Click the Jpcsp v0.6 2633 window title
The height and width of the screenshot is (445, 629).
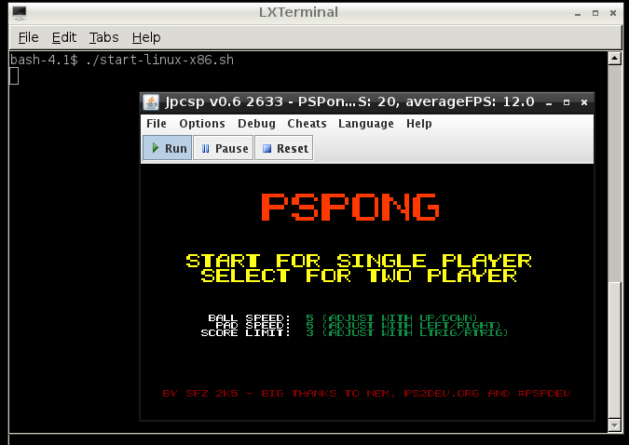click(349, 101)
